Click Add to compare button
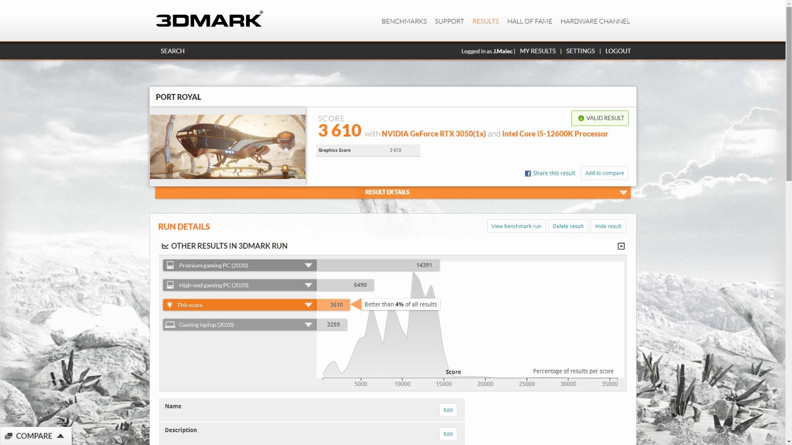Viewport: 792px width, 445px height. 604,173
